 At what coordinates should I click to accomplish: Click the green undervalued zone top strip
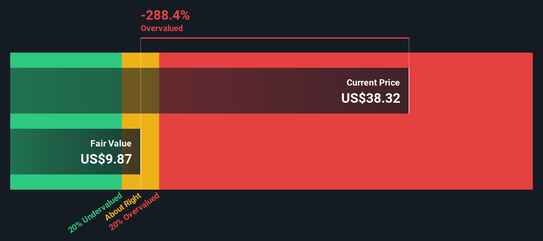click(66, 60)
